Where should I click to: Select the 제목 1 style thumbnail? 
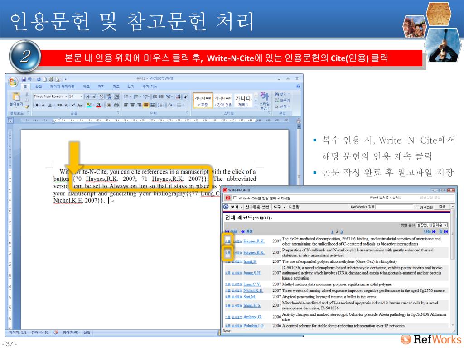(243, 101)
